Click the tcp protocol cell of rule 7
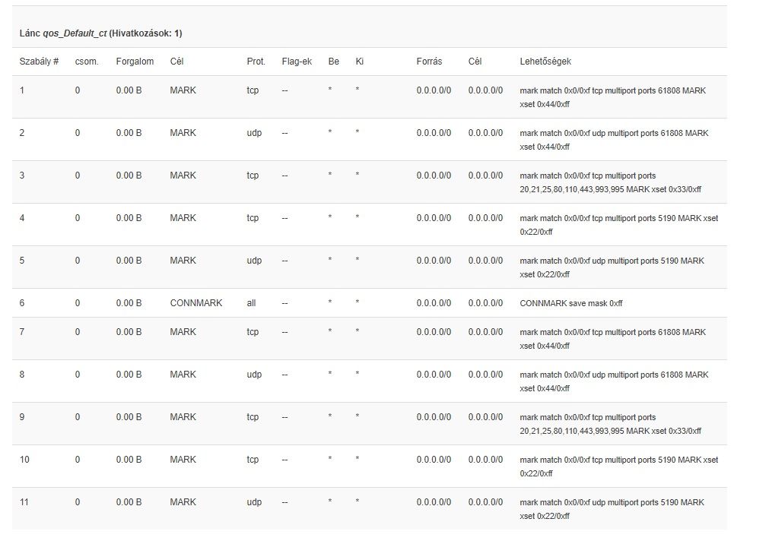Screen dimensions: 769x544 pos(253,332)
